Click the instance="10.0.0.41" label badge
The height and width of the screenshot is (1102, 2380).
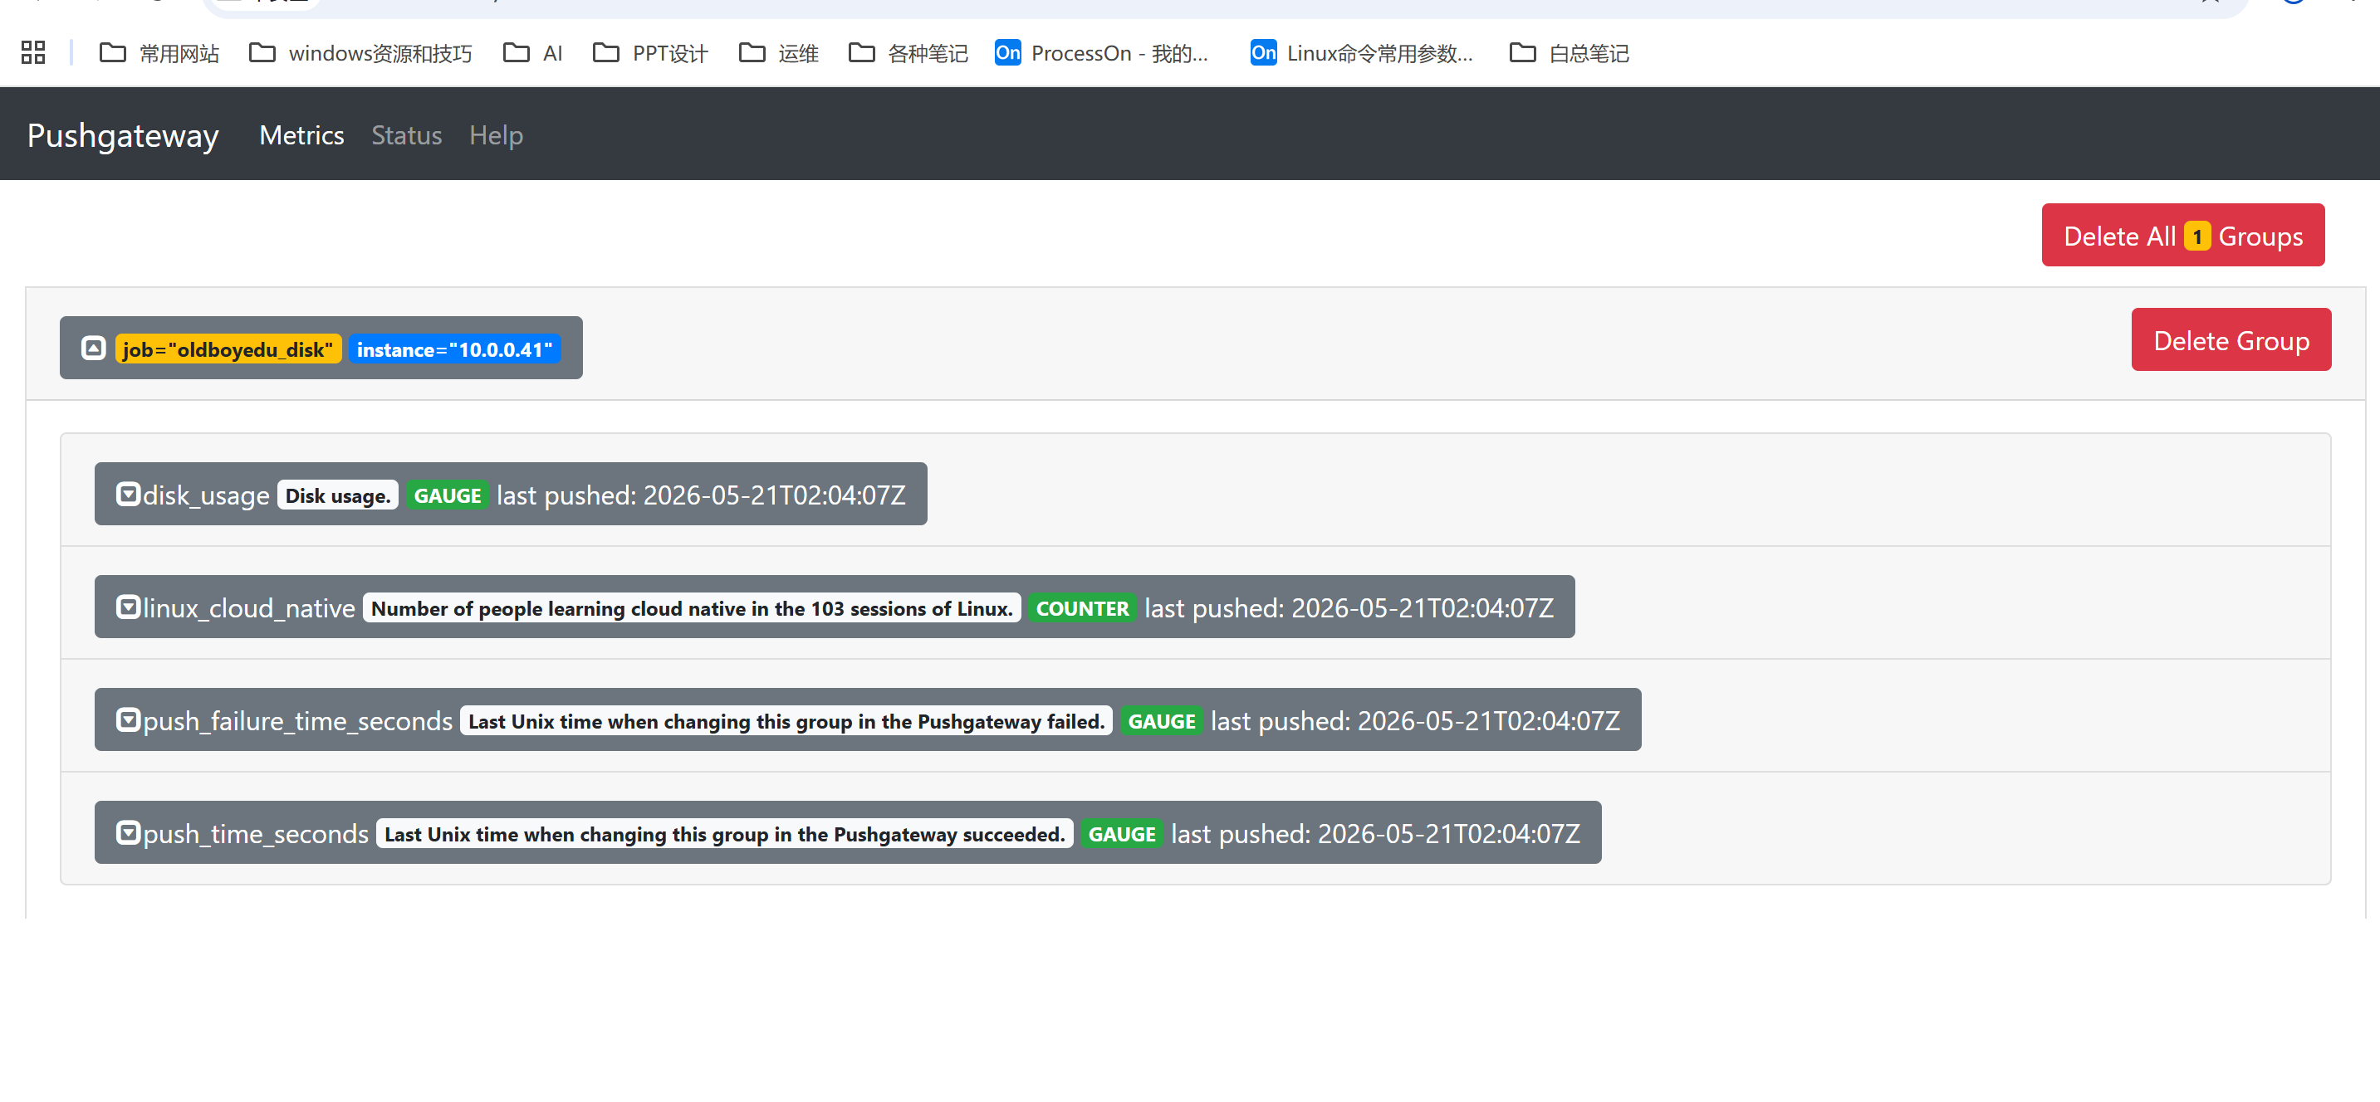pos(454,349)
